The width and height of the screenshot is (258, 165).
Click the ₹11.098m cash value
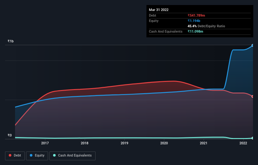tap(195, 31)
